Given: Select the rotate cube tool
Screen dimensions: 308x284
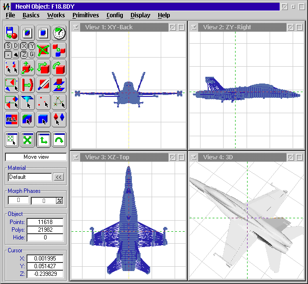Looking at the screenshot, I should click(59, 68).
